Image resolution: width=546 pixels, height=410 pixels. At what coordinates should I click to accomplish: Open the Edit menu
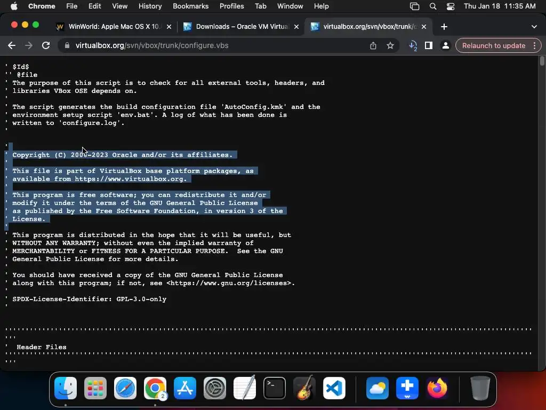click(x=94, y=6)
